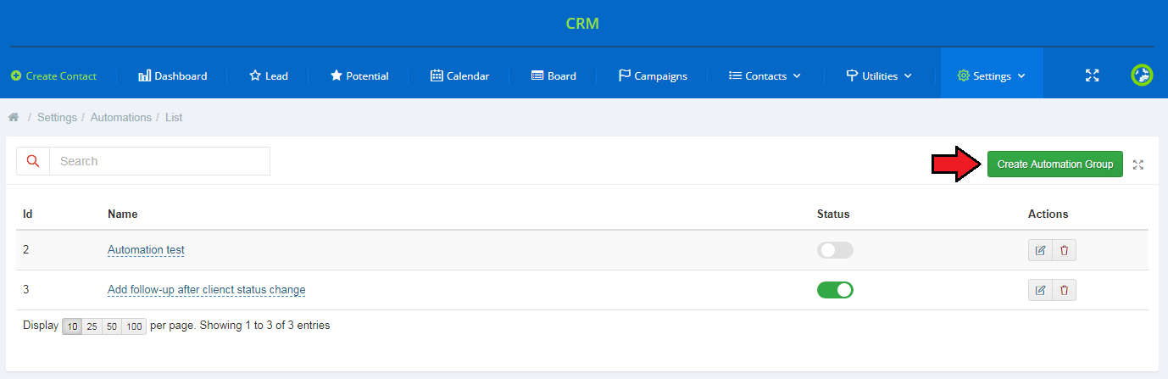Expand the table panel to fullscreen
1168x379 pixels.
(x=1138, y=164)
